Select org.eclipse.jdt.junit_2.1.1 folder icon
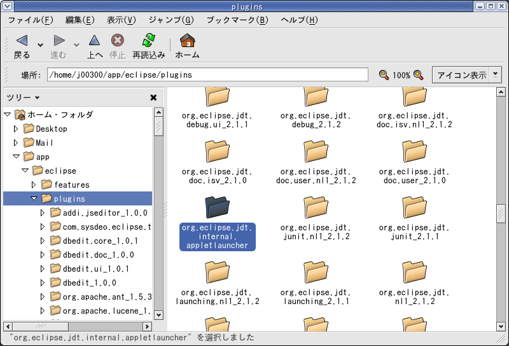The image size is (509, 346). point(415,207)
